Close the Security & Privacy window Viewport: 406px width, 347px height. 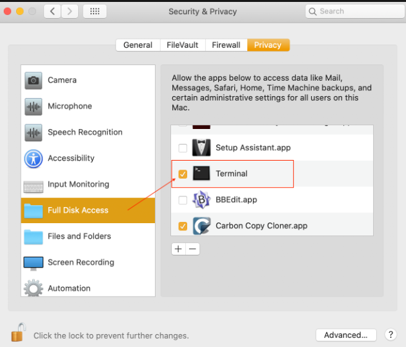8,12
